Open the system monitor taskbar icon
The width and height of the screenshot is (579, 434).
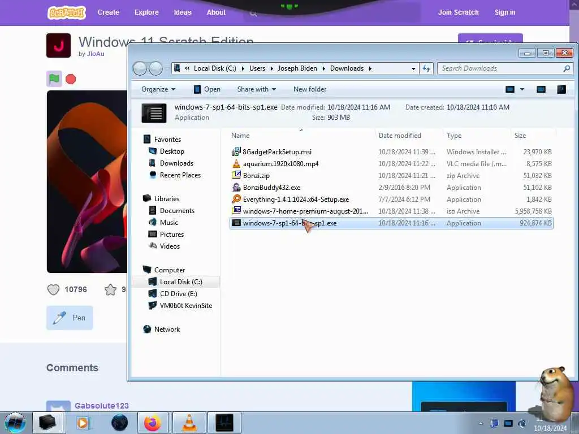pyautogui.click(x=224, y=423)
